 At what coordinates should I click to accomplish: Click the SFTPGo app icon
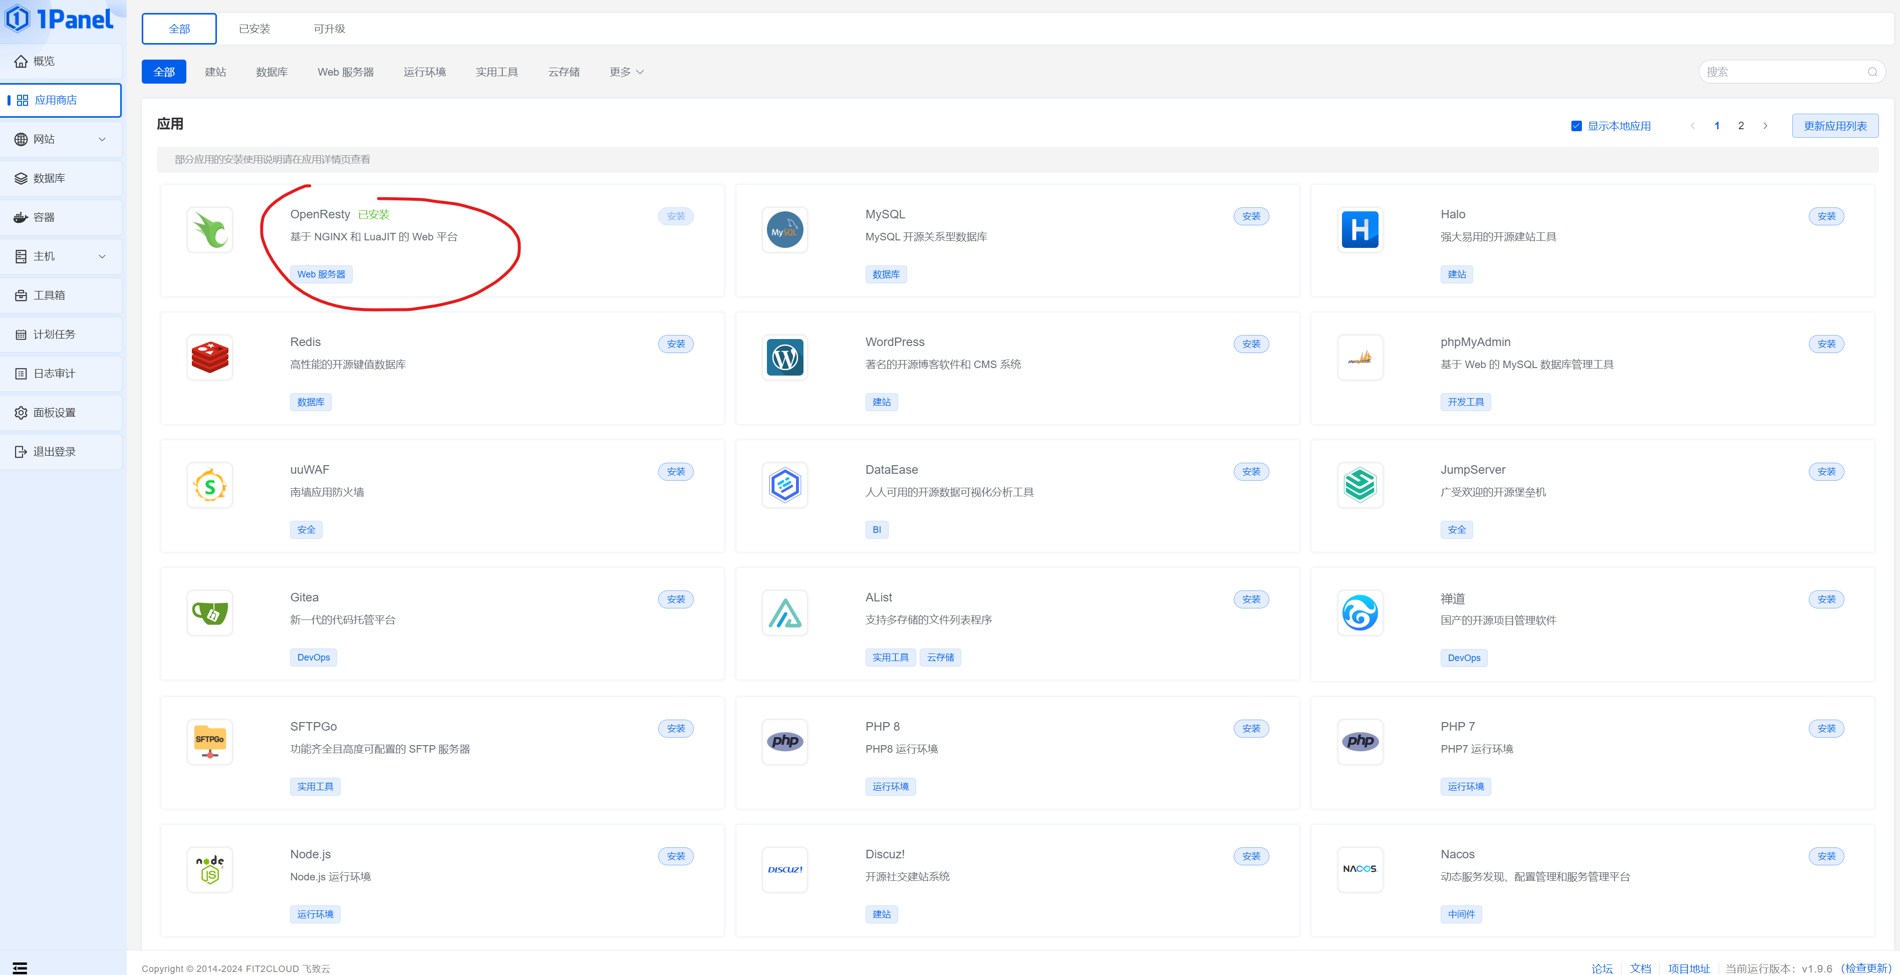pyautogui.click(x=209, y=742)
